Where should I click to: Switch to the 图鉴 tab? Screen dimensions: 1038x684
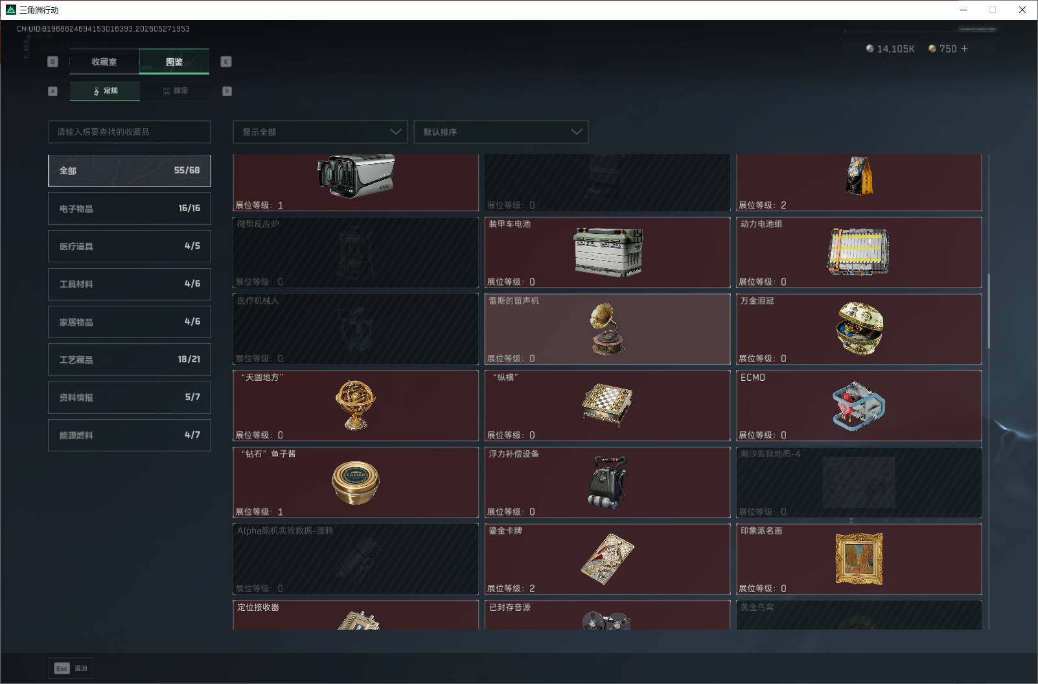[174, 62]
